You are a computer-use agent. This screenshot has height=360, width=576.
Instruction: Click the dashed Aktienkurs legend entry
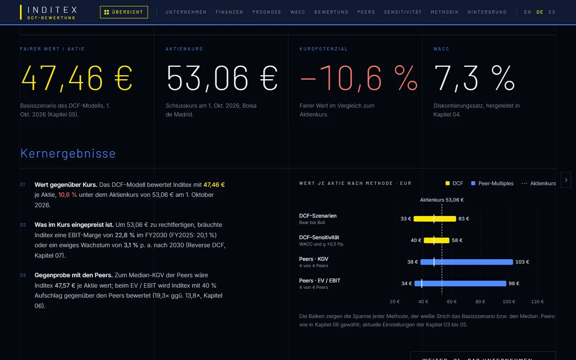pyautogui.click(x=538, y=183)
